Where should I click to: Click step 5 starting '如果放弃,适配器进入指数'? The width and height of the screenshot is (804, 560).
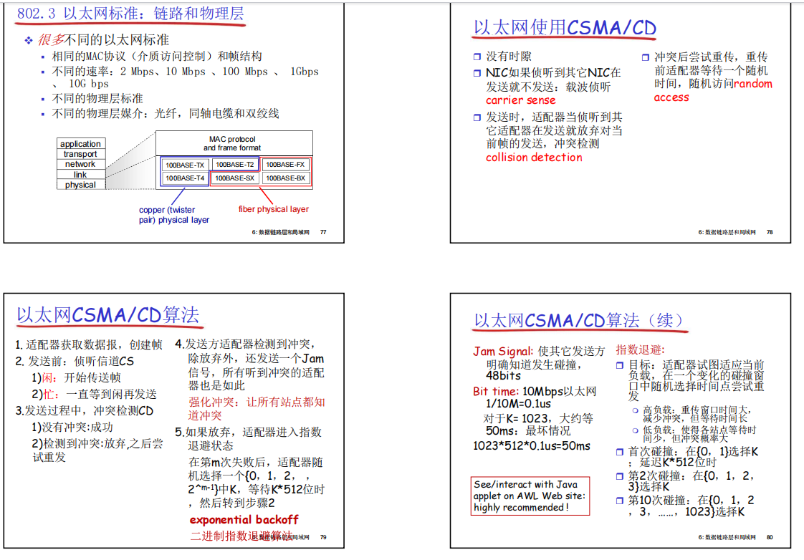[249, 439]
